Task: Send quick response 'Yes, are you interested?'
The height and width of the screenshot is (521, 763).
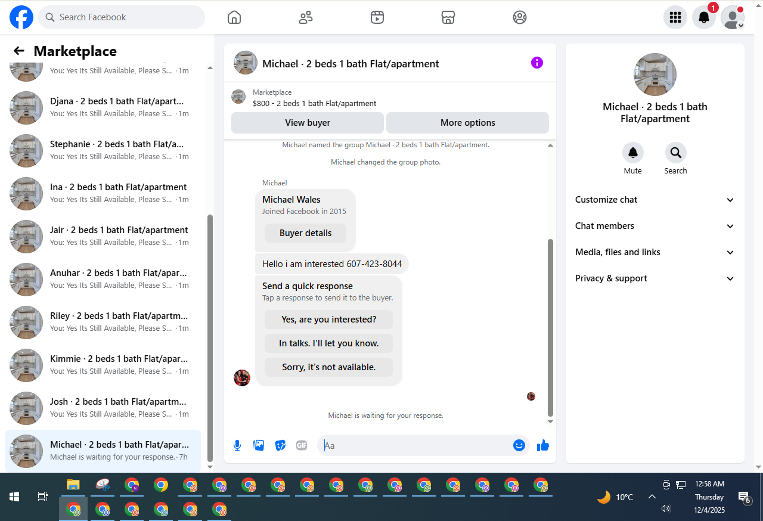Action: pos(329,320)
